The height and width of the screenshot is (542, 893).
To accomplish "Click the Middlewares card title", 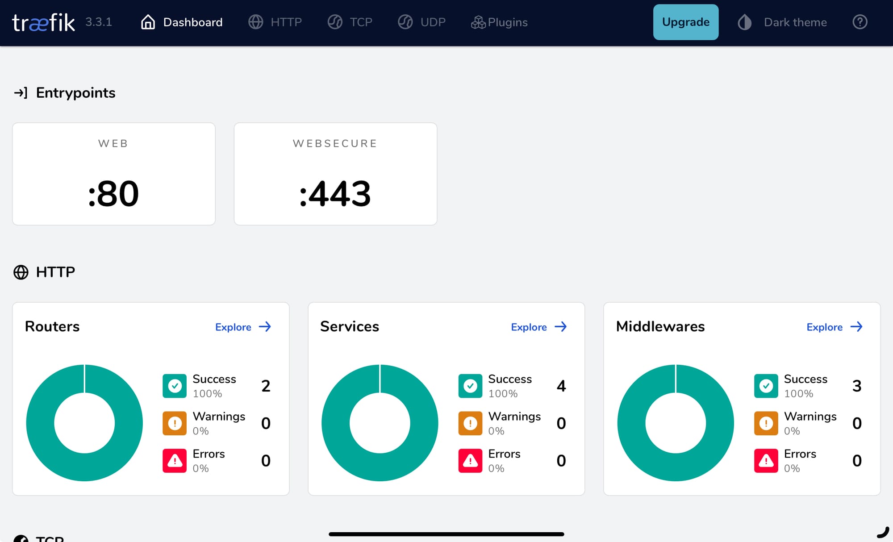I will pyautogui.click(x=660, y=326).
